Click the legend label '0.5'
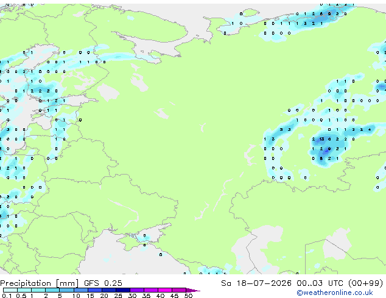The image size is (386, 298). click(x=21, y=296)
